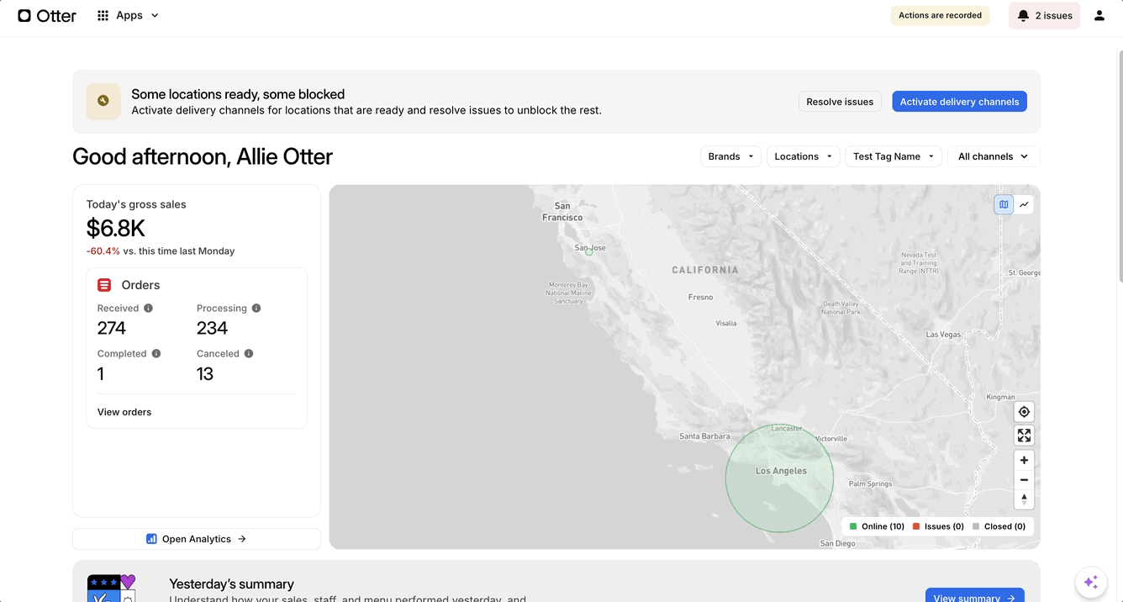Switch to map view toggle
Viewport: 1123px width, 602px height.
click(x=1004, y=204)
